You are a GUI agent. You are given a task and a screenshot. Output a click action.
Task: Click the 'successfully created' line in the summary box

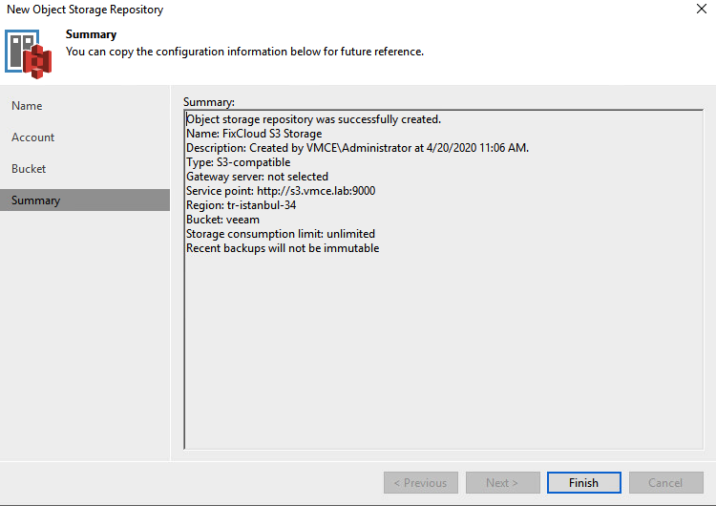tap(314, 119)
